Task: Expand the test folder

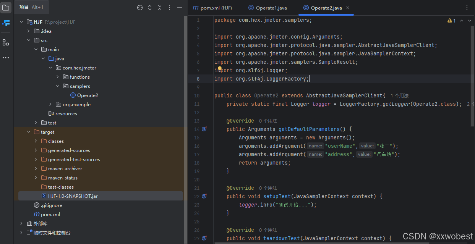Action: pos(36,123)
